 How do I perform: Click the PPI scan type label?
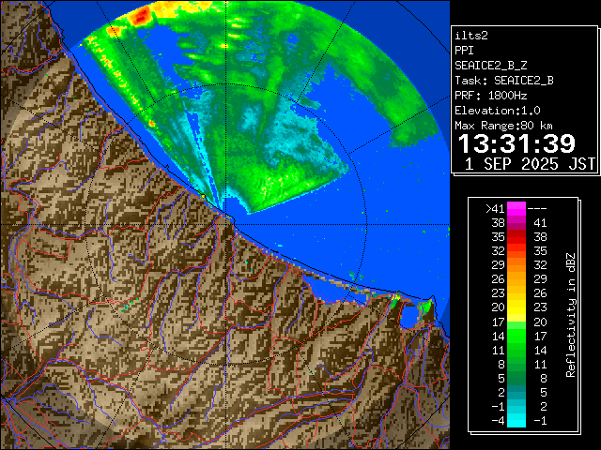(x=465, y=50)
